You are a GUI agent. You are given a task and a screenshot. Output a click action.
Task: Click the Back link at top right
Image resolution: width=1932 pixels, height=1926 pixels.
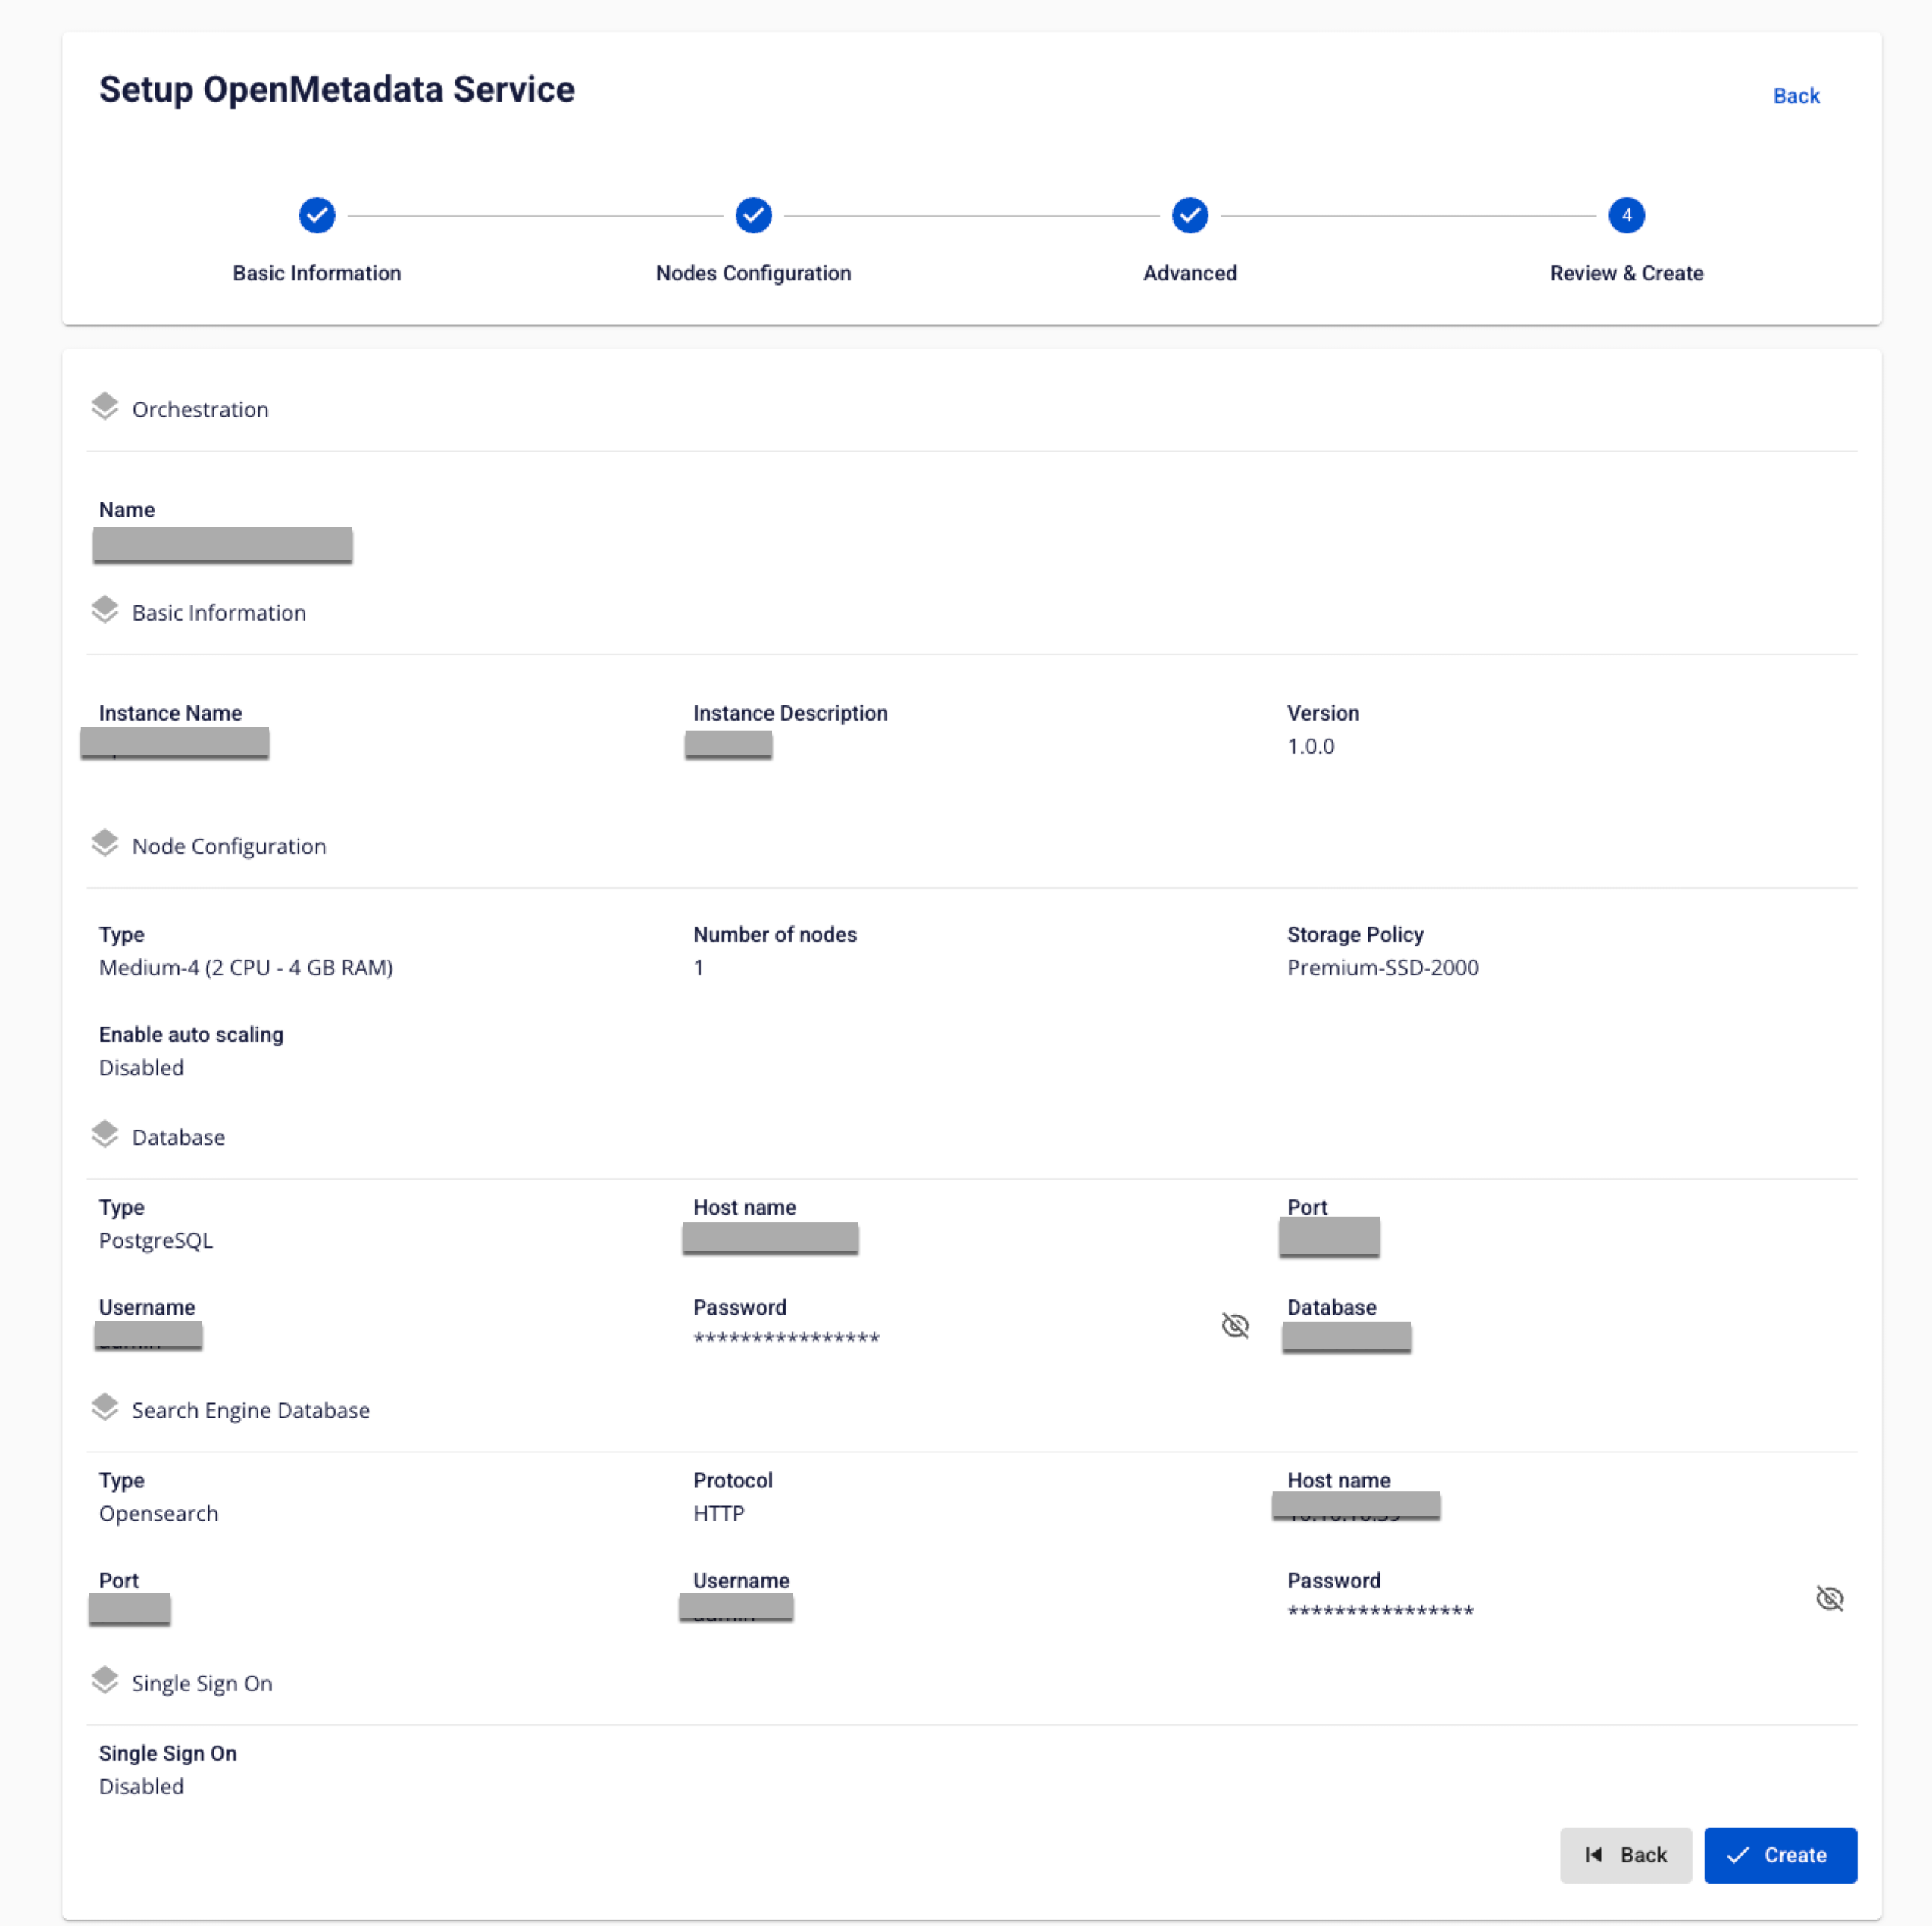pos(1796,96)
